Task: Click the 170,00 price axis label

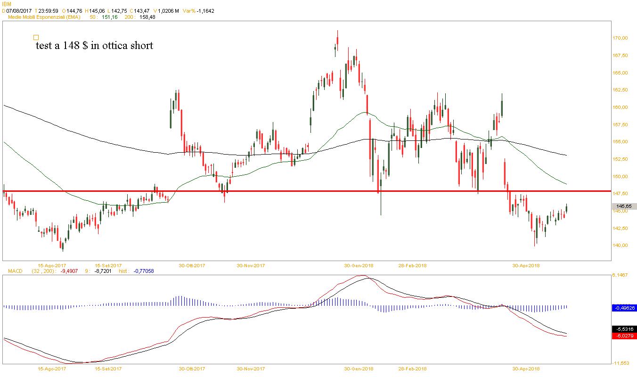Action: pos(620,38)
